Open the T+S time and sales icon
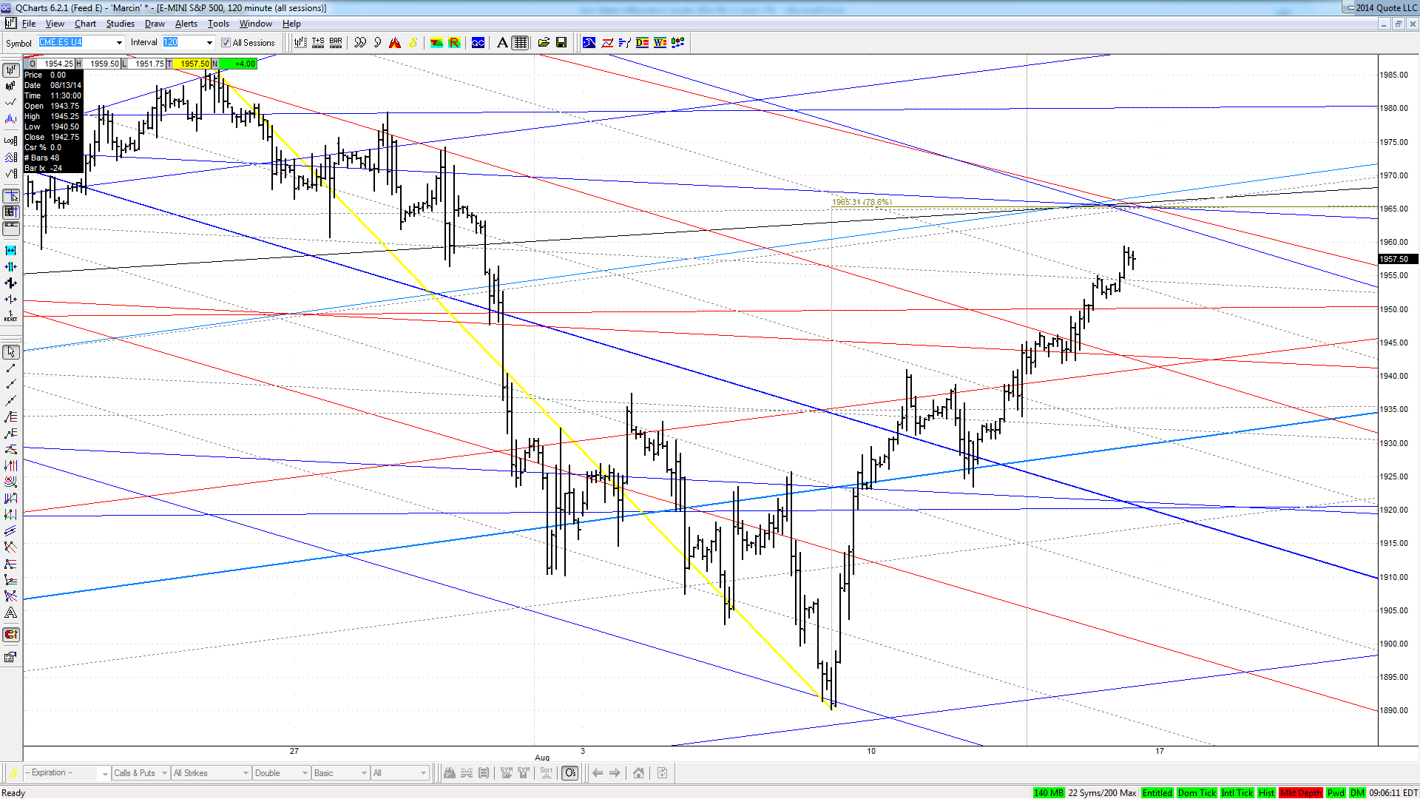The height and width of the screenshot is (799, 1420). (318, 43)
